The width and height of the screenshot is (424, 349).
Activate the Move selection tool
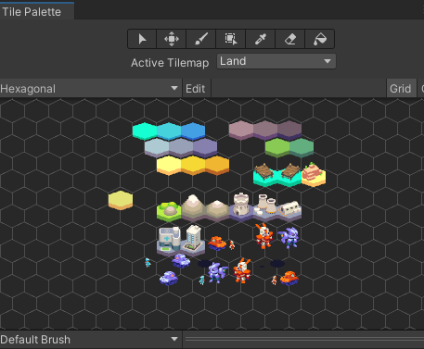(x=172, y=39)
